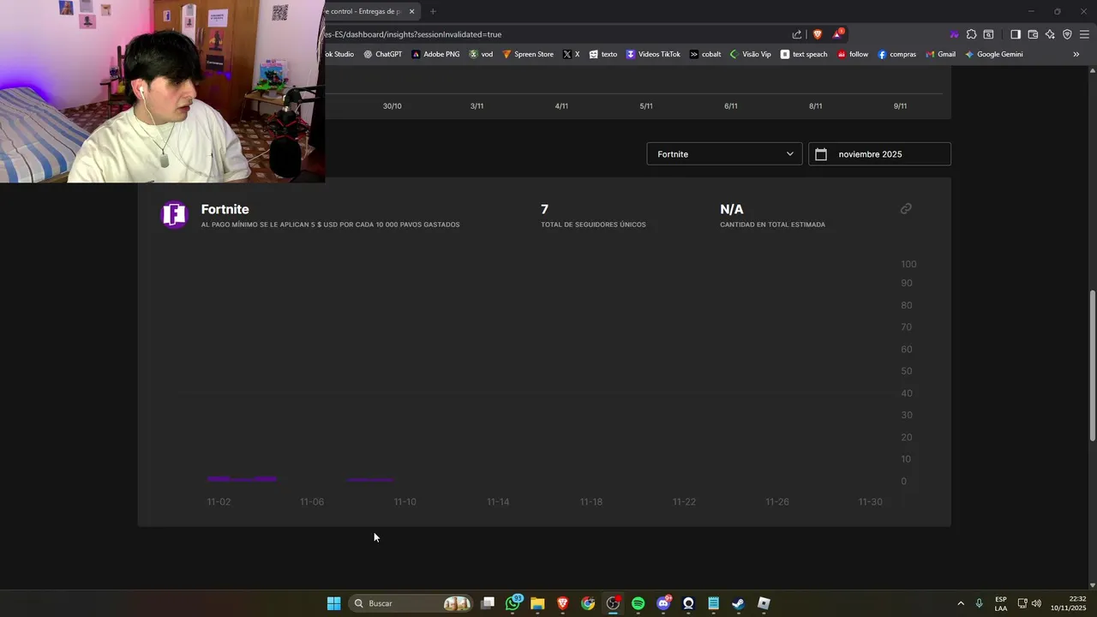Click the '7' total de seguidores únicos value
The height and width of the screenshot is (617, 1097).
[x=544, y=209]
